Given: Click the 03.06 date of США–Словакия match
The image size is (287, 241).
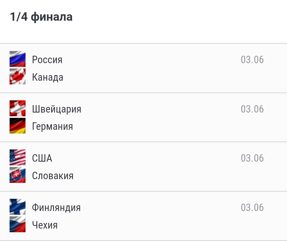Looking at the screenshot, I should [252, 158].
